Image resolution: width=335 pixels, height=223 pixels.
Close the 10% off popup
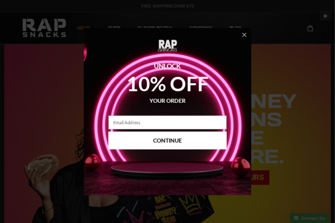pyautogui.click(x=244, y=35)
